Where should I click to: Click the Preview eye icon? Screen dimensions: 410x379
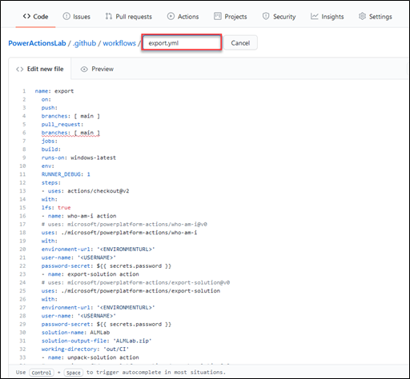84,70
